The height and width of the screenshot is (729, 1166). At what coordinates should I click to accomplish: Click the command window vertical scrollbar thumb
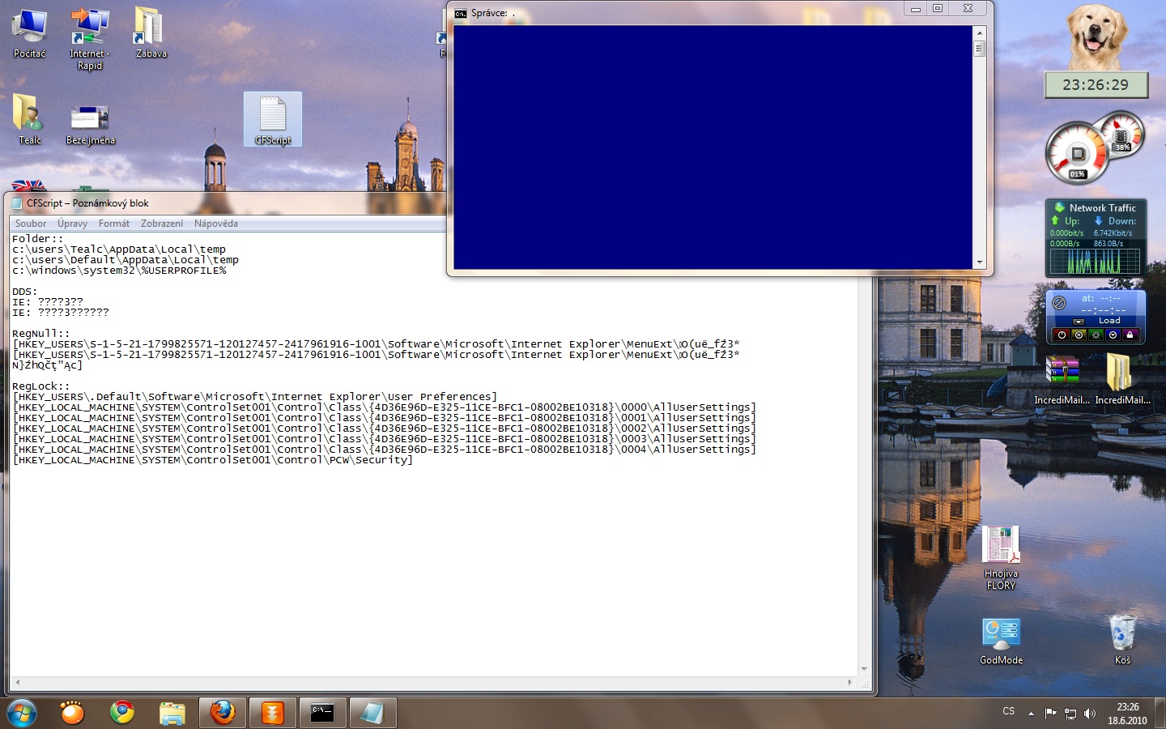[979, 49]
